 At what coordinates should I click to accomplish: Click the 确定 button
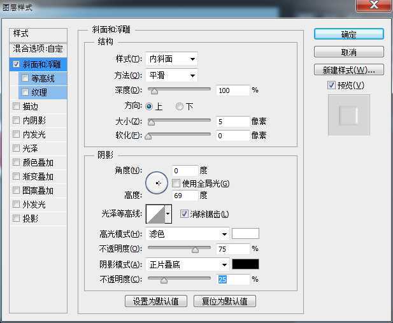pos(348,34)
